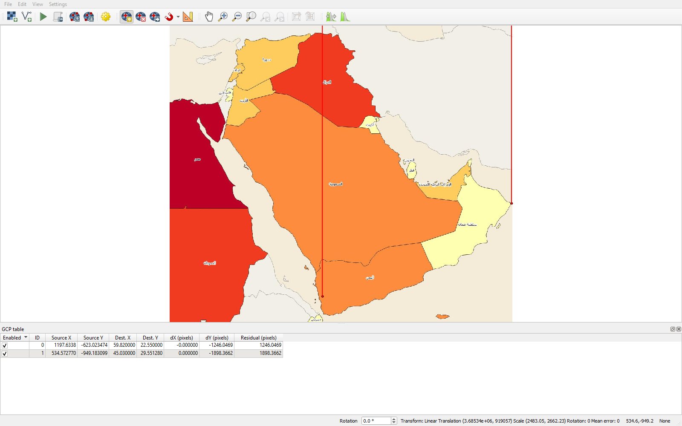
Task: Click the Open Vector icon
Action: (27, 17)
